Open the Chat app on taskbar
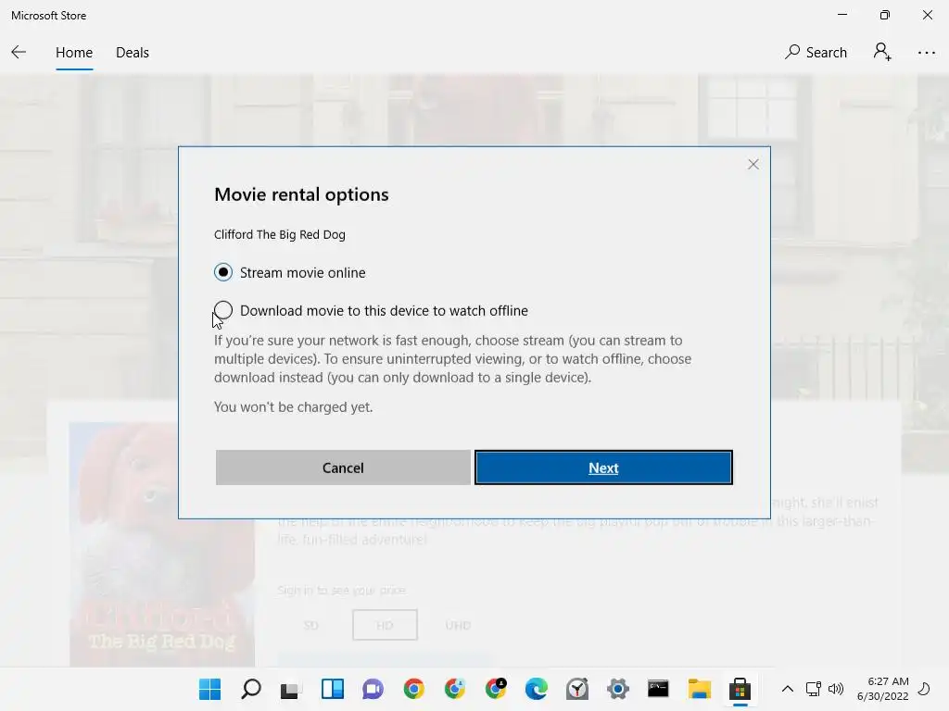 (373, 689)
